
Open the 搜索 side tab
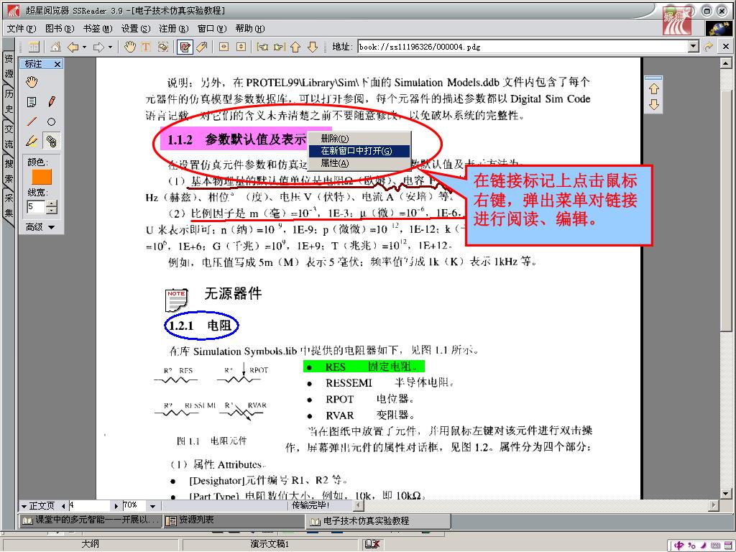[9, 171]
